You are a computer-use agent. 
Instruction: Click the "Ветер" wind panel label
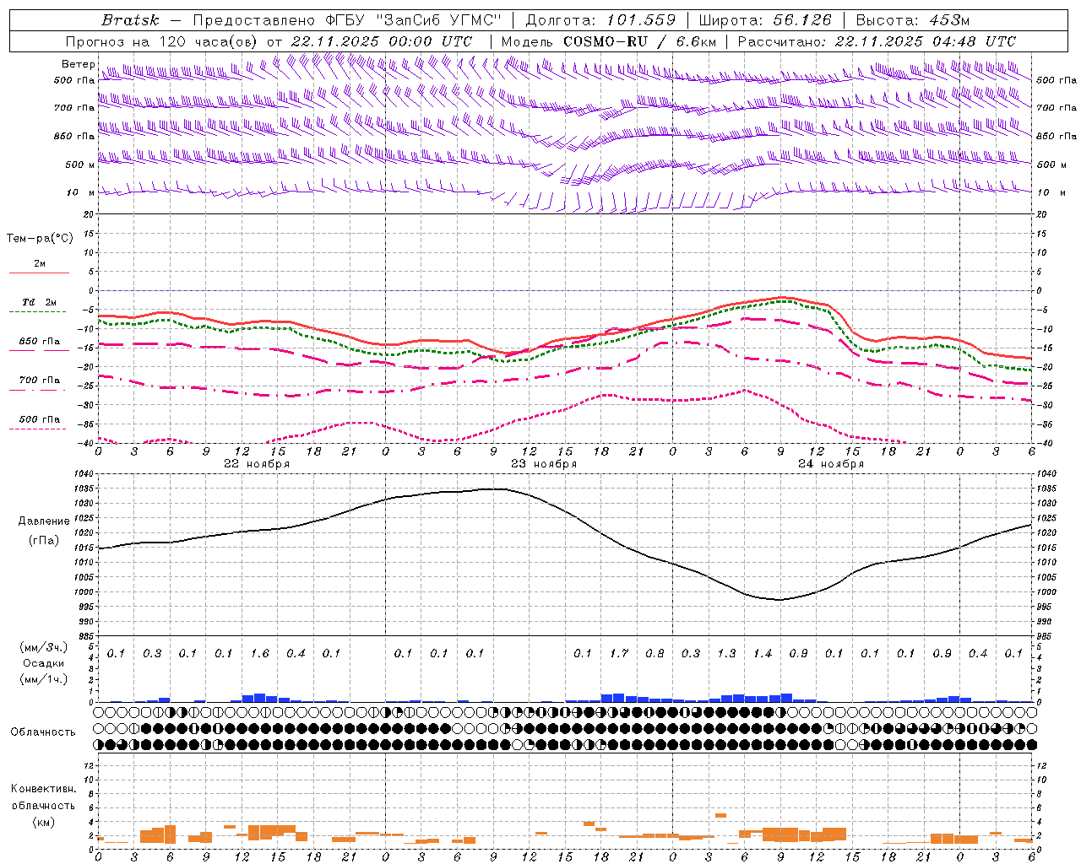pyautogui.click(x=79, y=64)
